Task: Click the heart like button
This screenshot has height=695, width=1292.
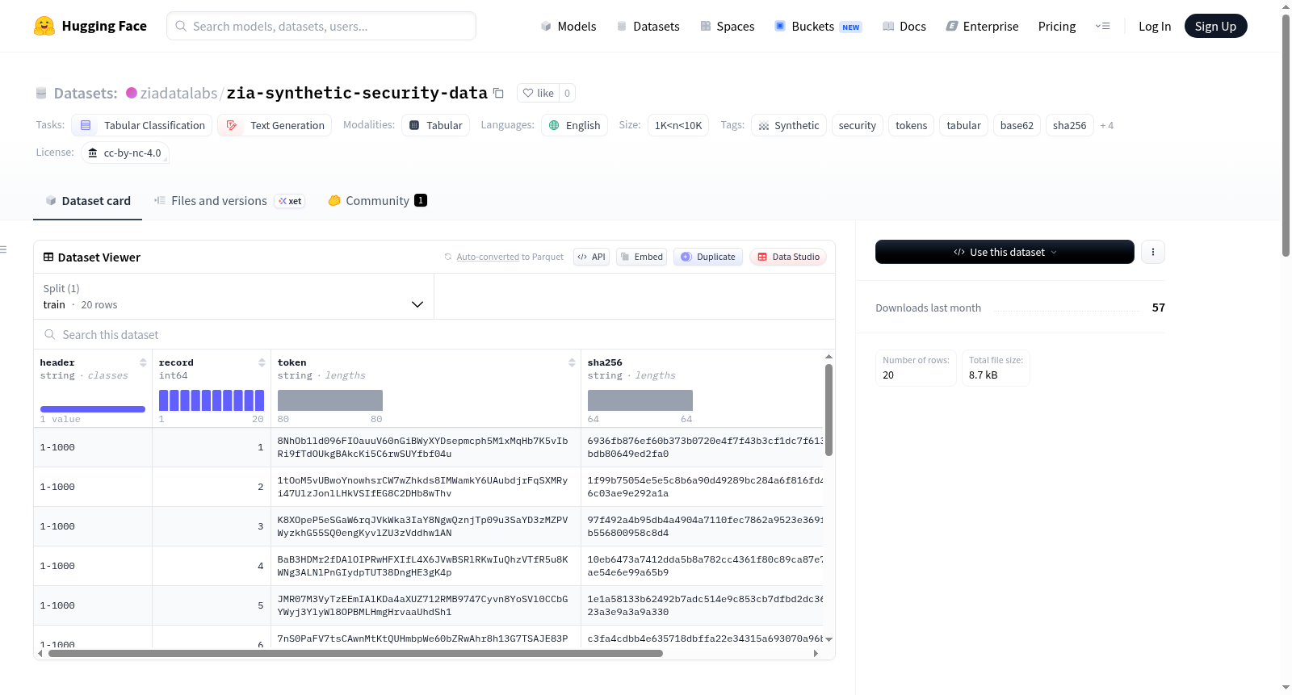Action: tap(538, 93)
